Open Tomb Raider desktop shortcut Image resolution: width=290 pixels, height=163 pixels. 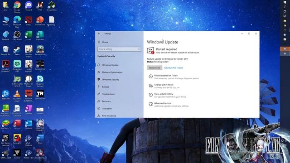point(40,95)
